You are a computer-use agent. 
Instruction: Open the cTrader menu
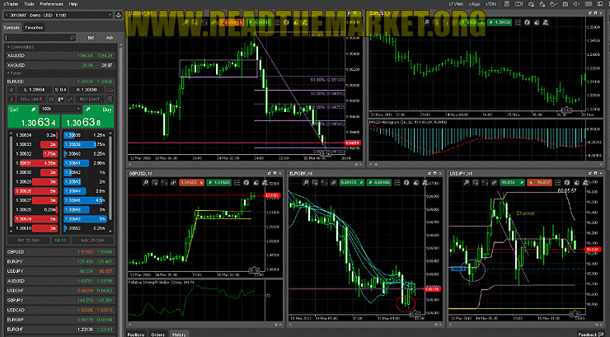point(11,4)
